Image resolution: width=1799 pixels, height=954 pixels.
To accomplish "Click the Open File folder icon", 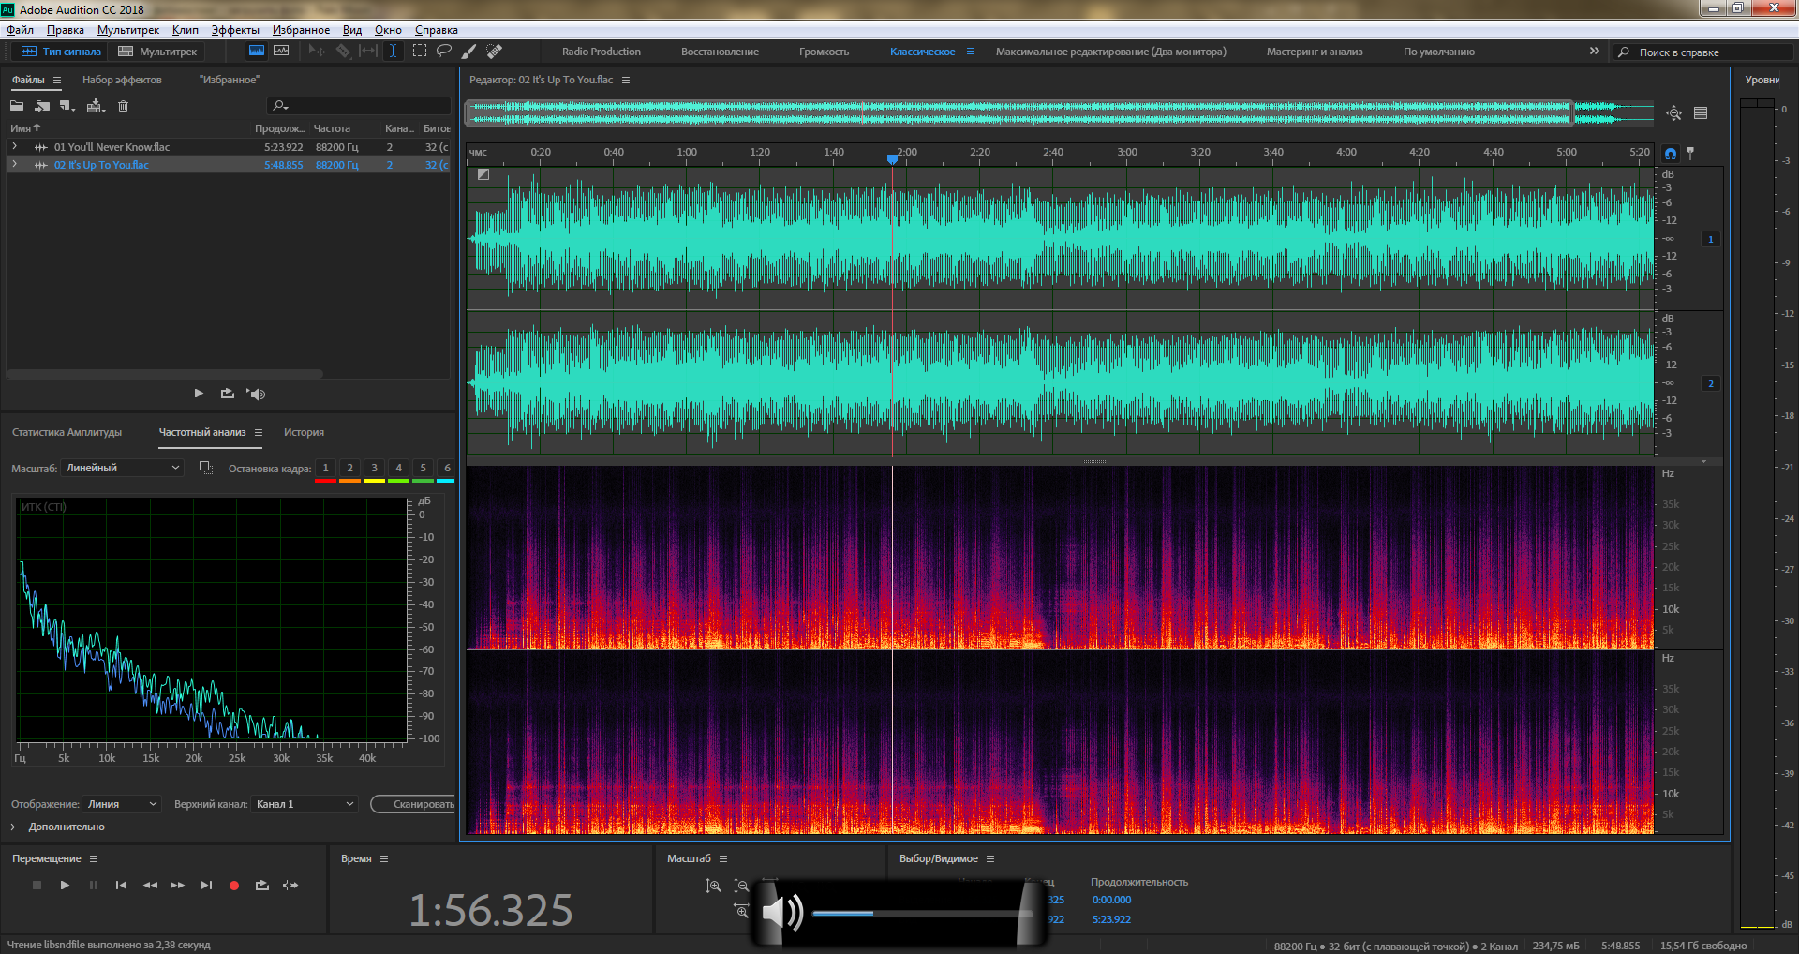I will [17, 106].
